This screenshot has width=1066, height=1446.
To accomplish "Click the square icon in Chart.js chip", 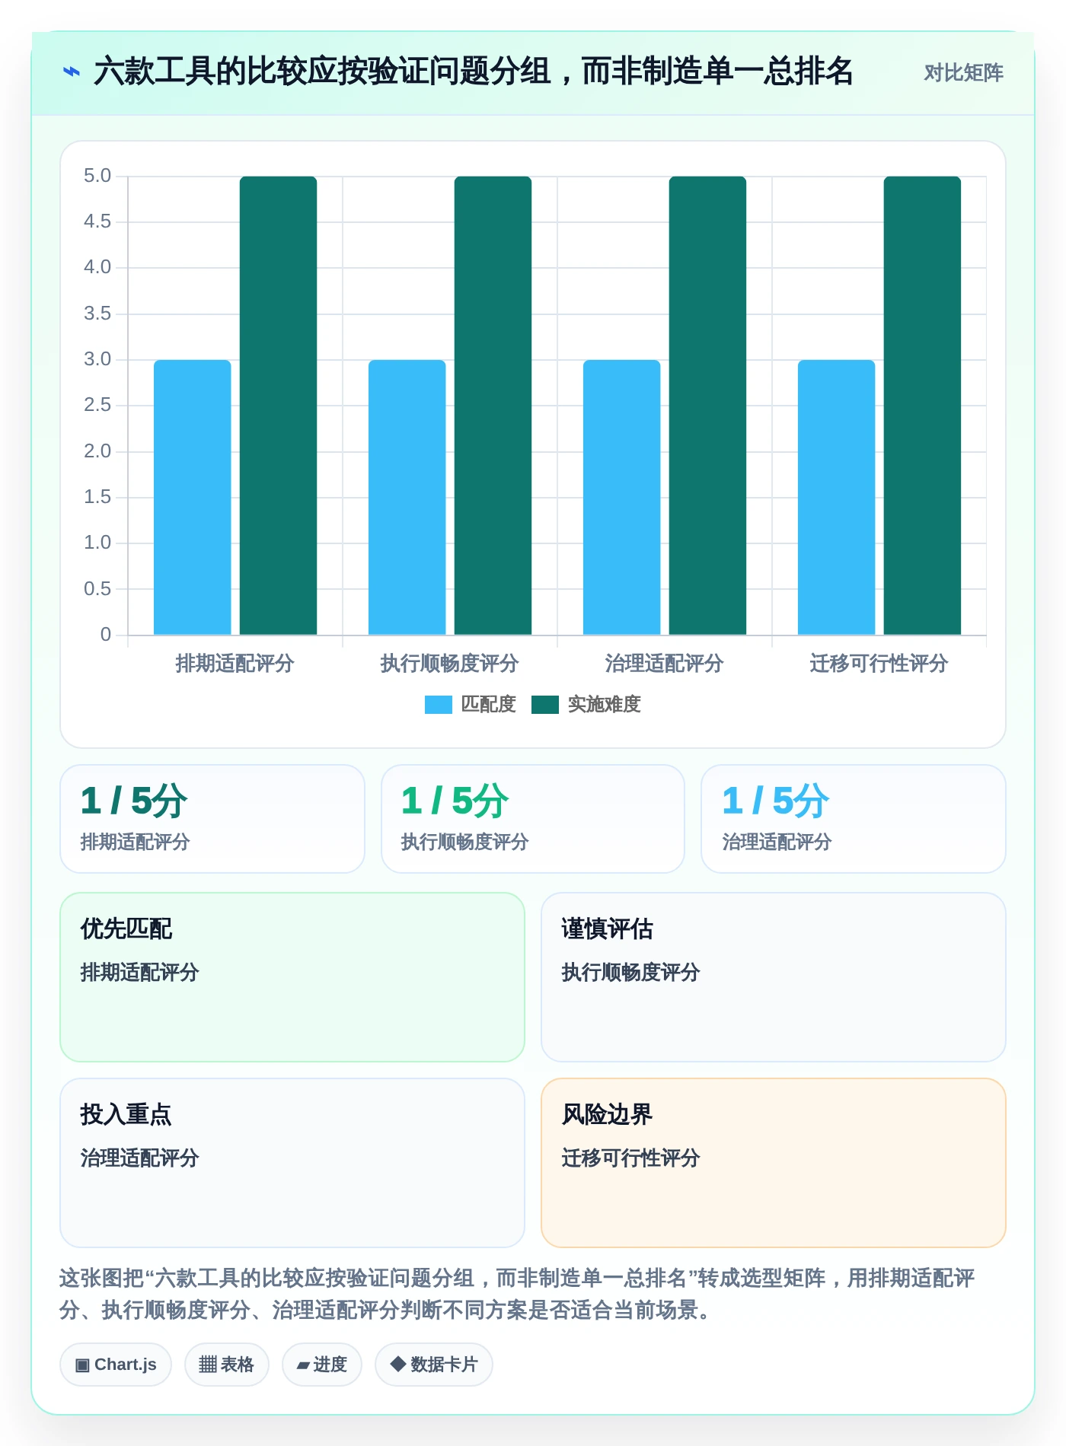I will click(x=82, y=1365).
